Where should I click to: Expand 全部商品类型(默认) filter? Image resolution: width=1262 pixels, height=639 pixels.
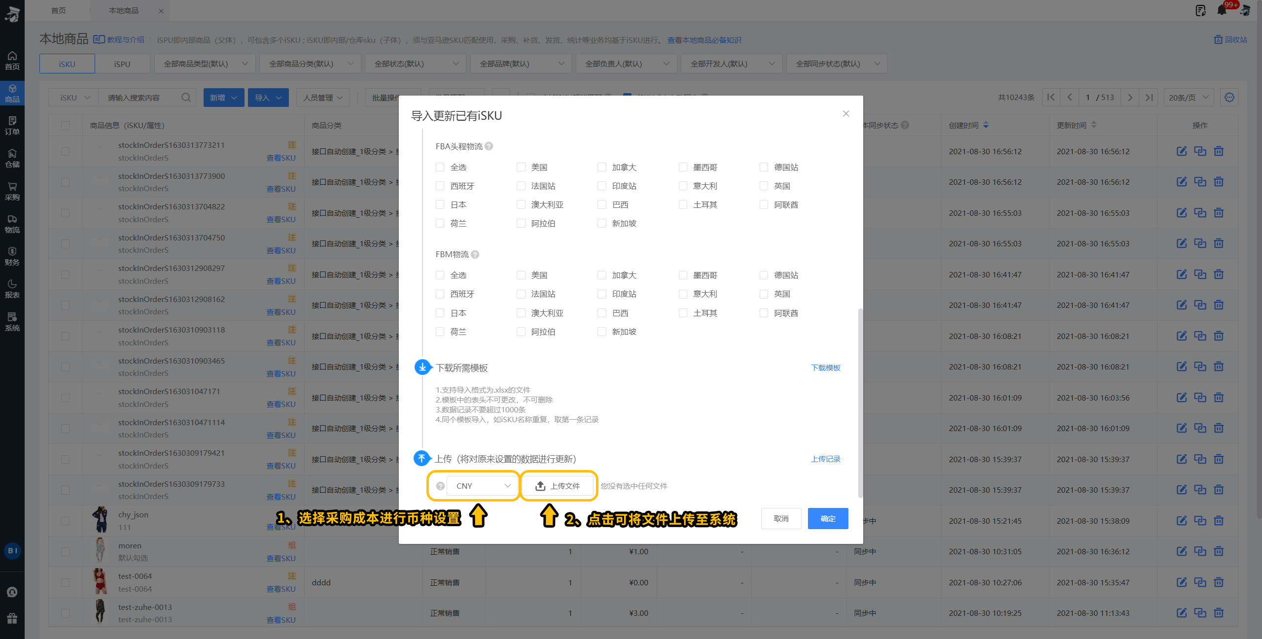205,64
